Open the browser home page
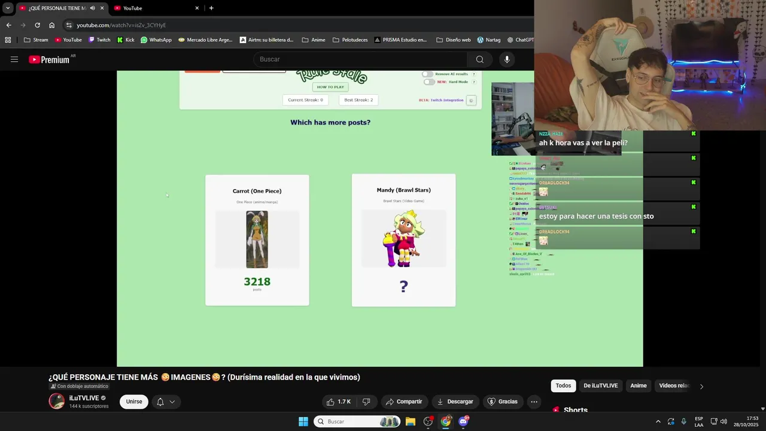The width and height of the screenshot is (766, 431). coord(51,25)
